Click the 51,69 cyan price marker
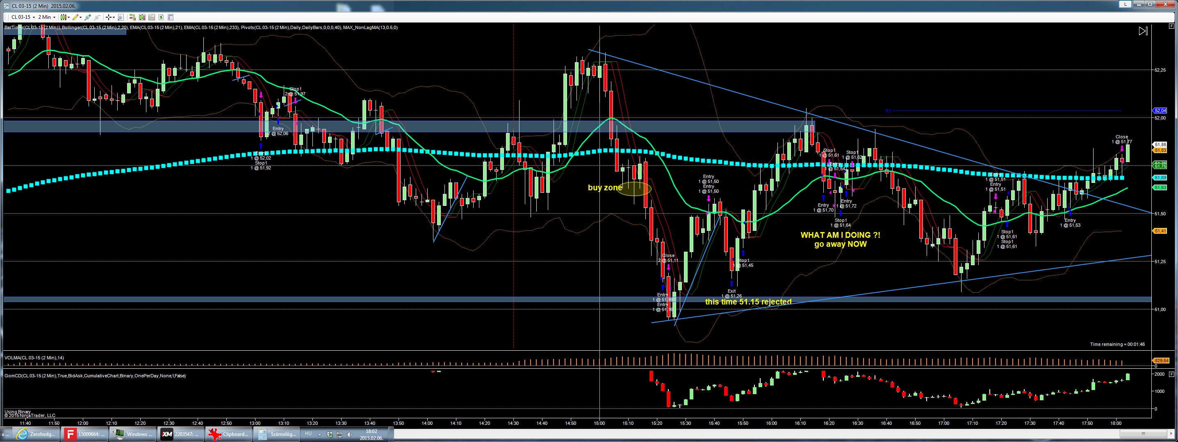Viewport: 1178px width, 442px height. click(1160, 178)
